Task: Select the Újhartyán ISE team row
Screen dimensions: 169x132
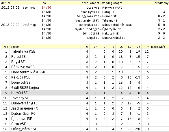Action: 85,119
